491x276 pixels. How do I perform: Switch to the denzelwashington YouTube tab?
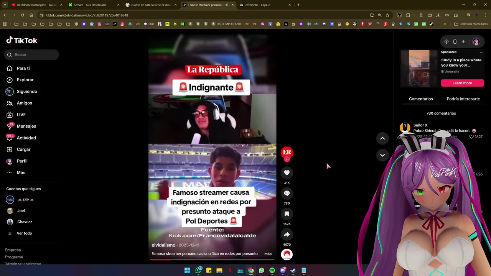tap(37, 5)
